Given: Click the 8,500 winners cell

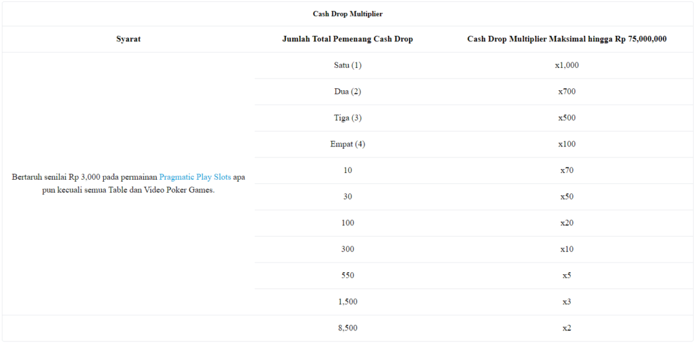Looking at the screenshot, I should [x=347, y=328].
